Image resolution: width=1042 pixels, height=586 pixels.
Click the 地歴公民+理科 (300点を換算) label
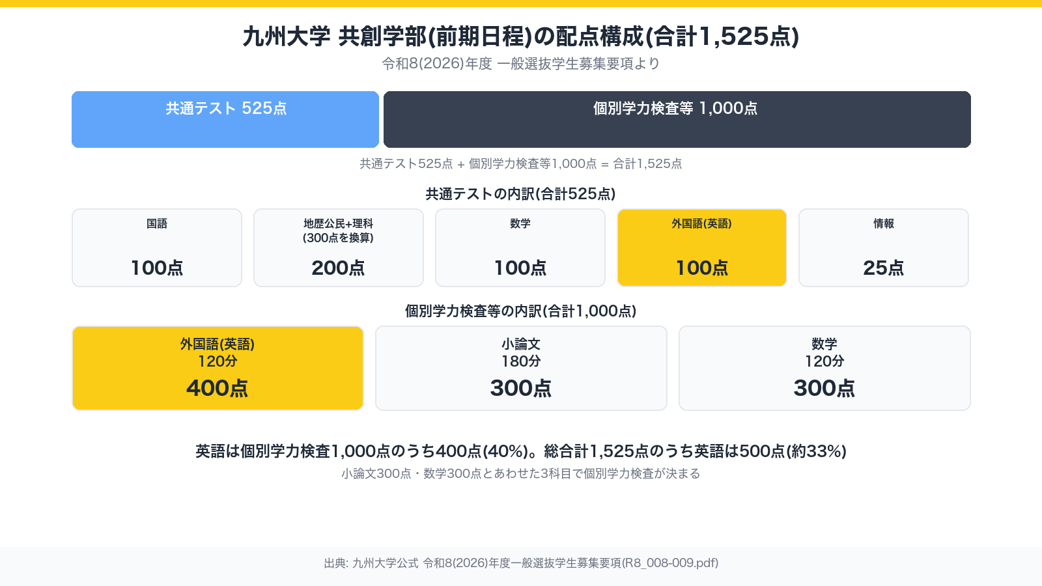point(339,230)
